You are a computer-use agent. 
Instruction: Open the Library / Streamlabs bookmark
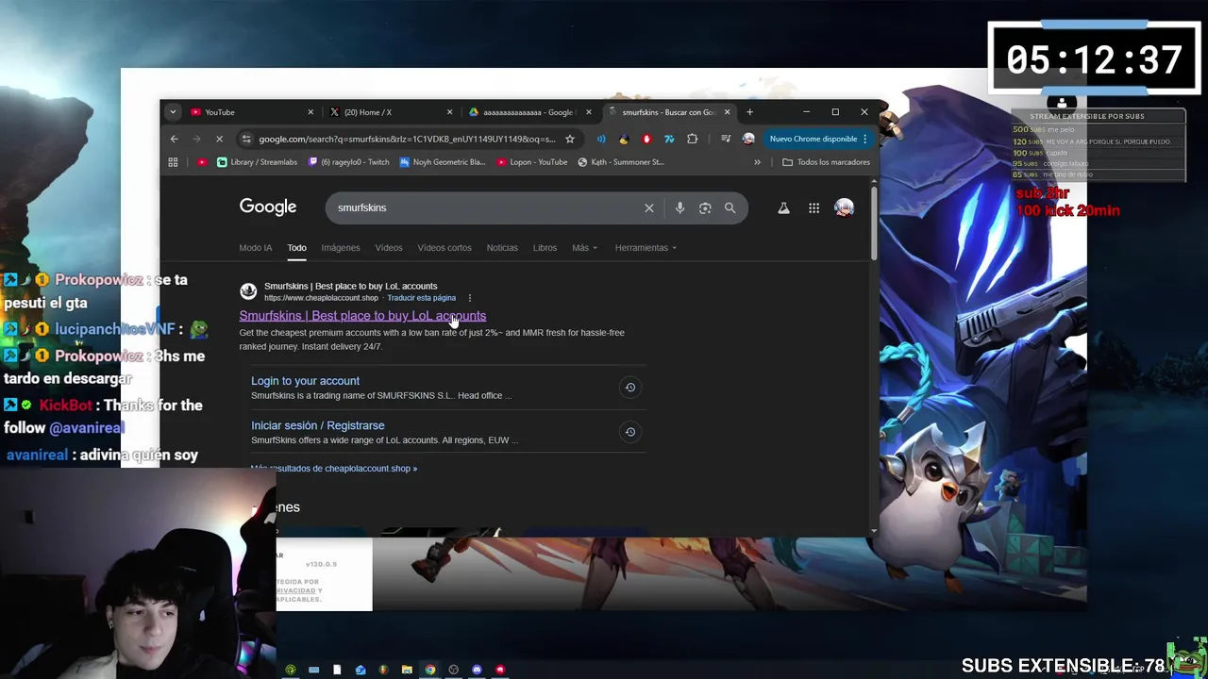pyautogui.click(x=257, y=162)
